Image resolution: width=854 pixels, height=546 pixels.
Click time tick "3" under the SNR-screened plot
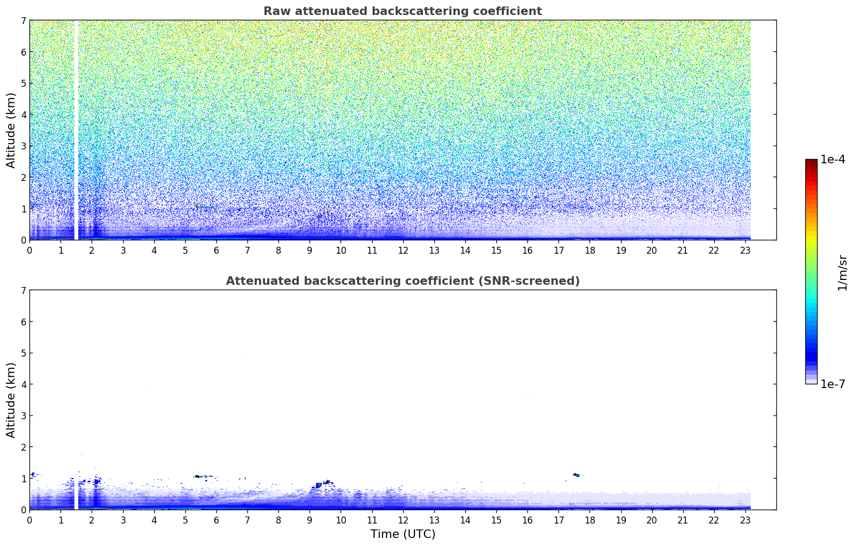[x=123, y=520]
